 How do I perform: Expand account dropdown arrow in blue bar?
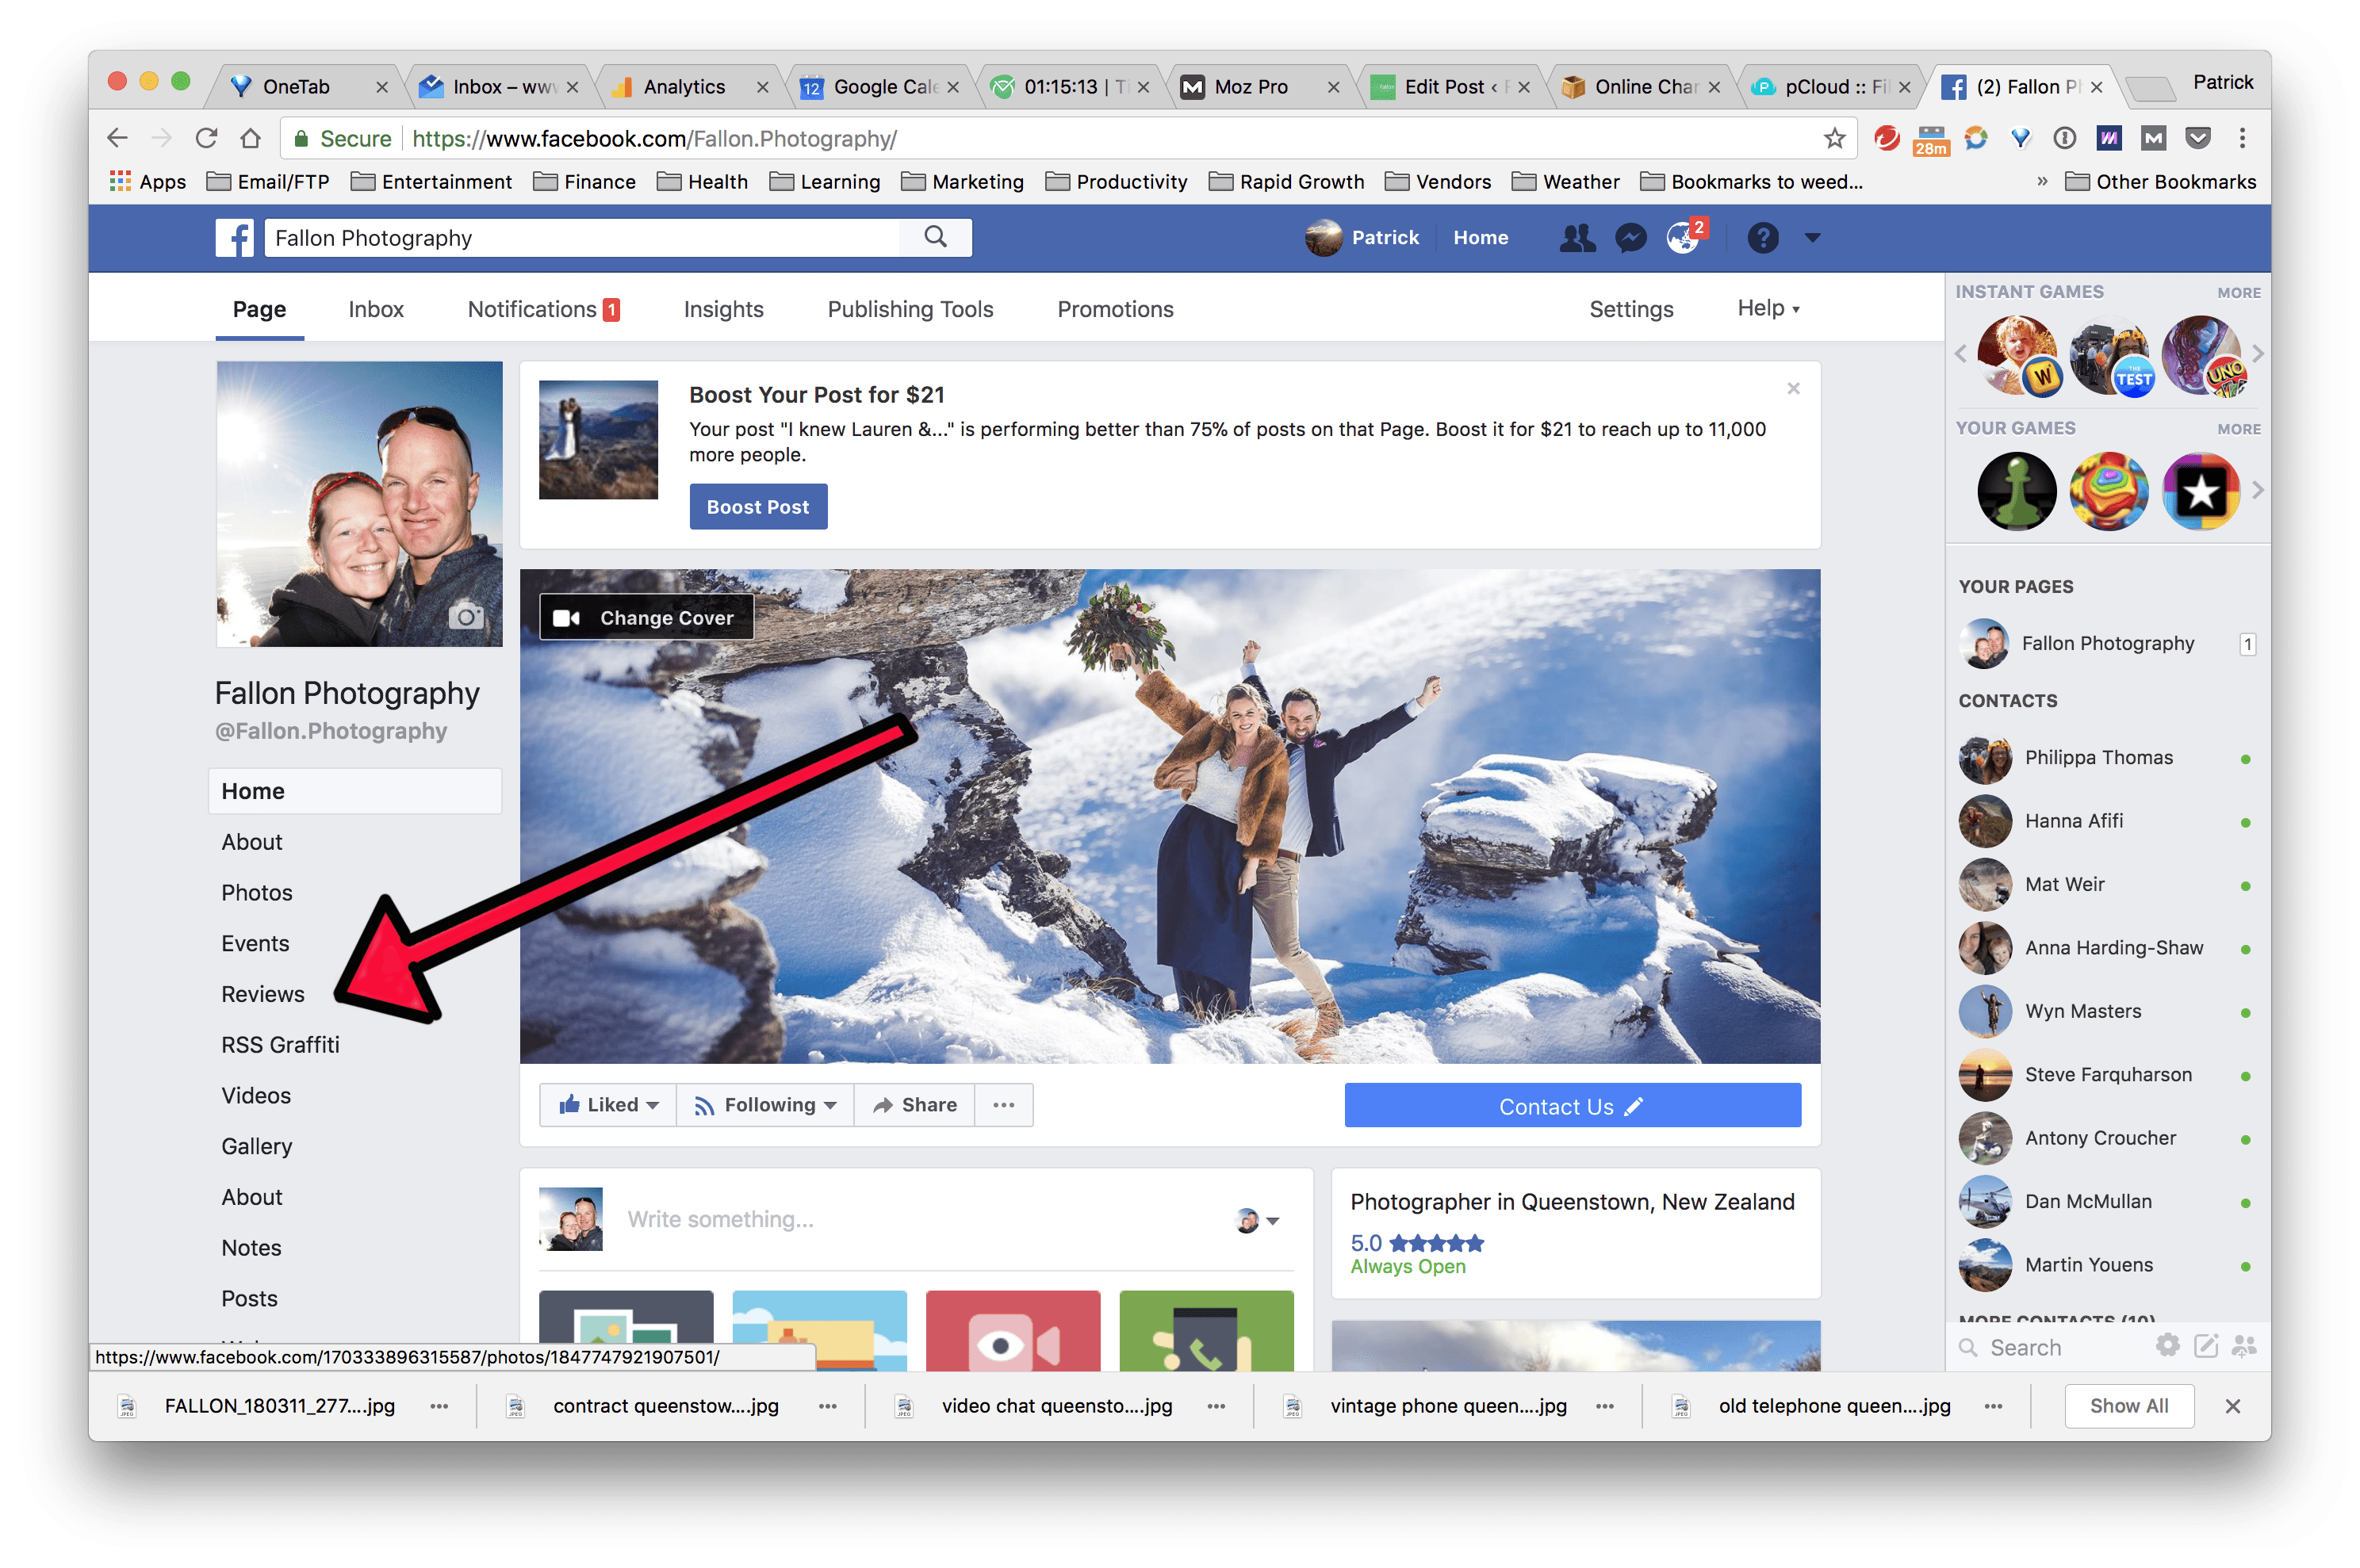point(1812,238)
